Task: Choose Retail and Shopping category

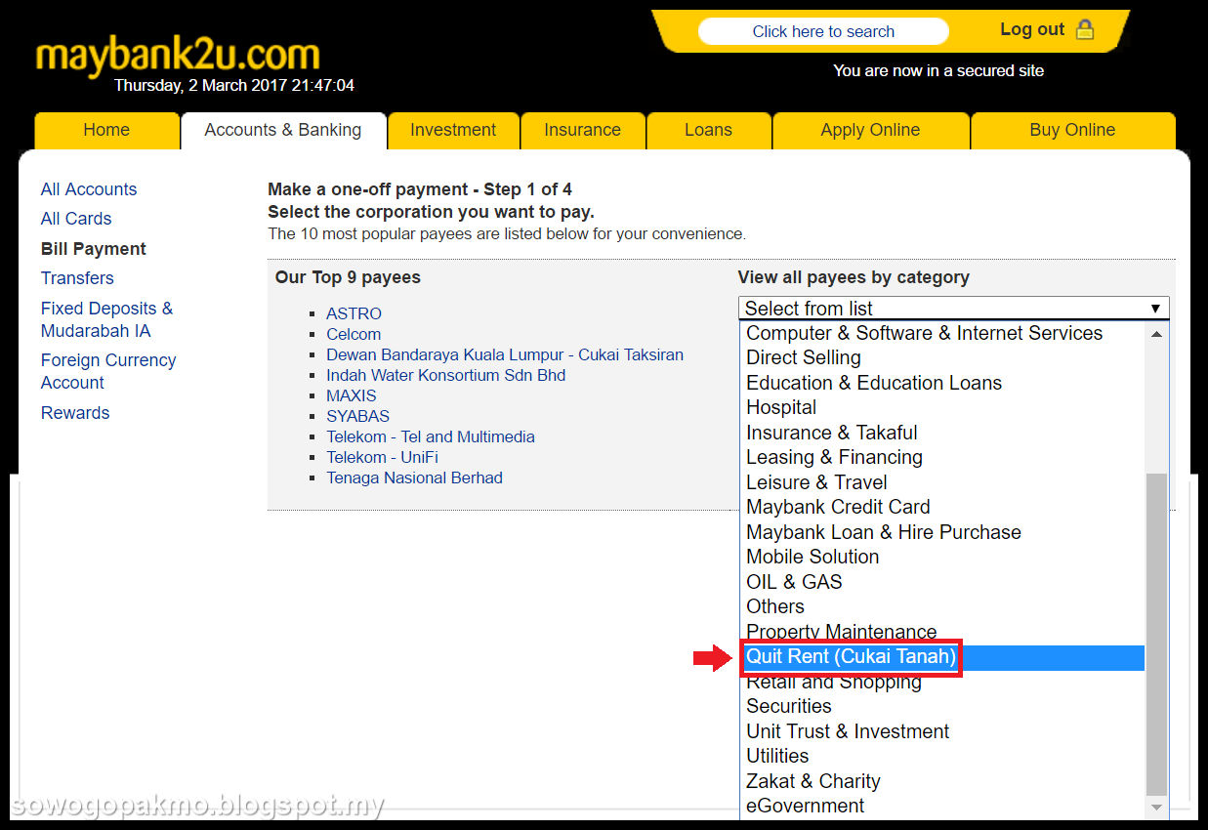Action: pyautogui.click(x=941, y=682)
